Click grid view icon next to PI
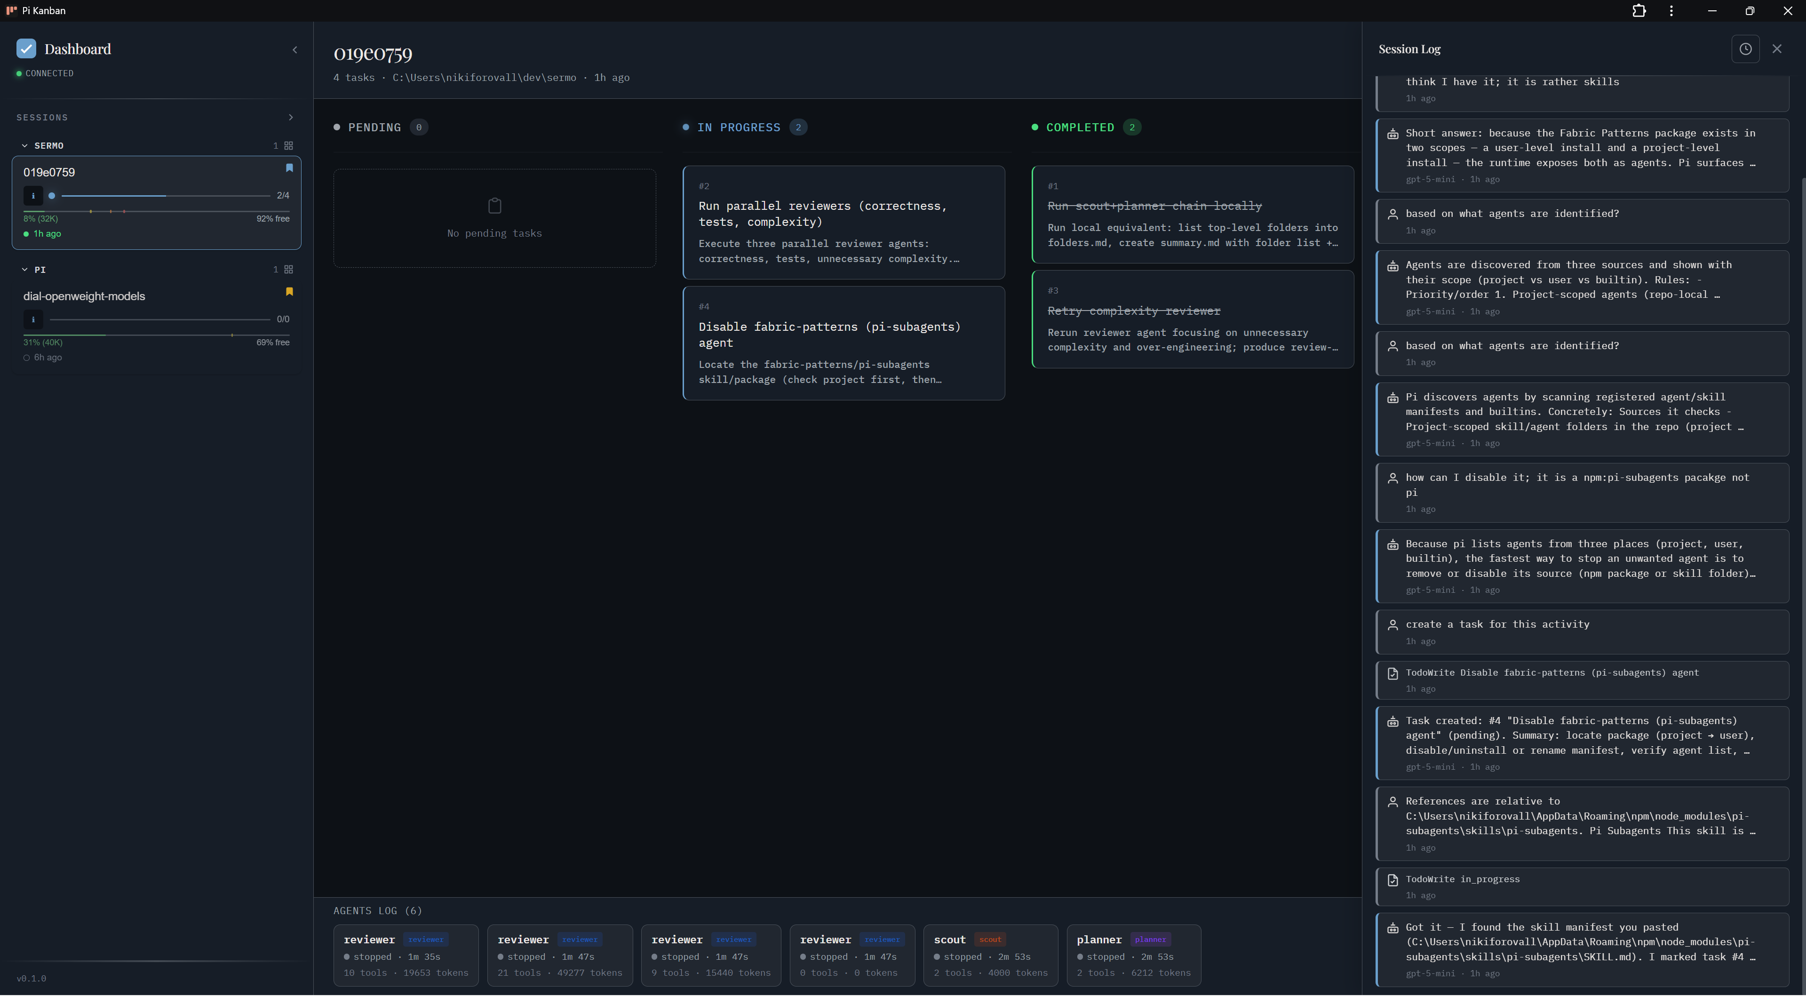This screenshot has height=996, width=1806. click(288, 270)
